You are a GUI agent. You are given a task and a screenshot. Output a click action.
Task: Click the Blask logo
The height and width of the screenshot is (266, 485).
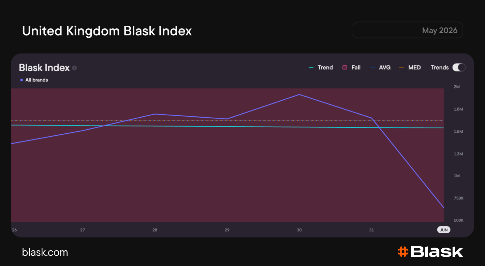pyautogui.click(x=430, y=252)
